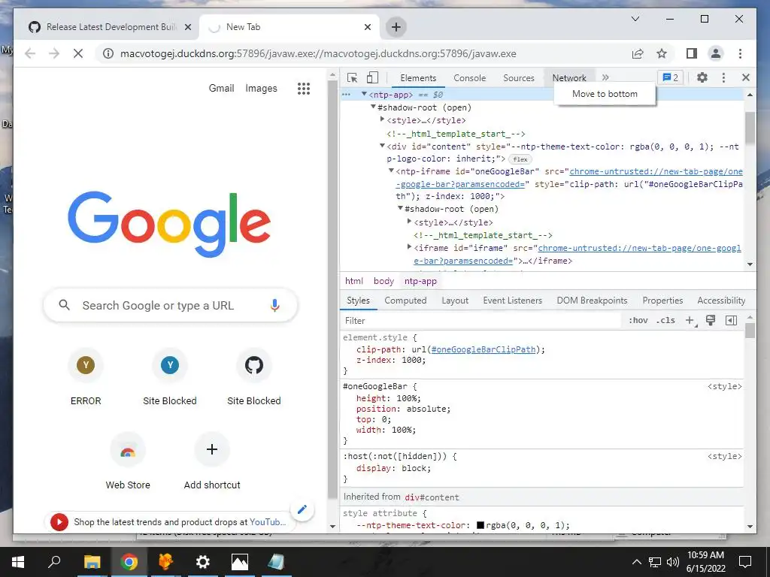The height and width of the screenshot is (577, 770).
Task: Open the Google apps grid
Action: coord(304,89)
